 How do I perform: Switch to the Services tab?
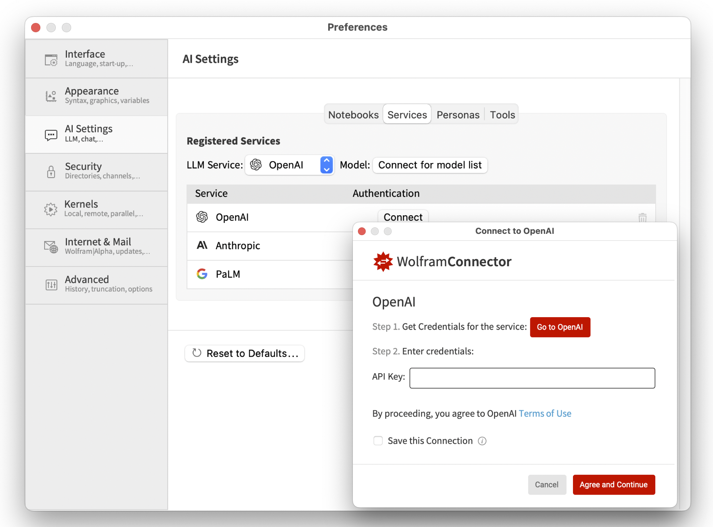pyautogui.click(x=407, y=115)
